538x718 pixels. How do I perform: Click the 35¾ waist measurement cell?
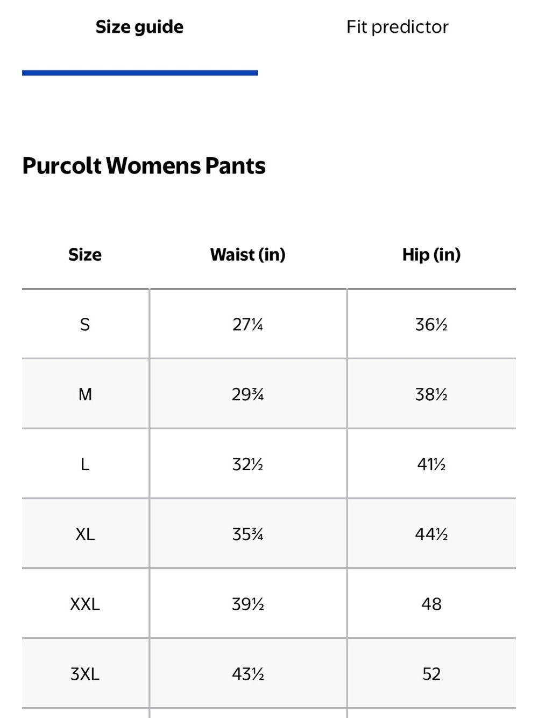point(248,534)
